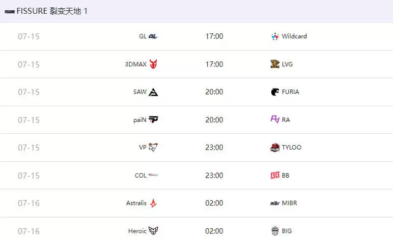Click the paiN team logo
This screenshot has height=240, width=393.
pyautogui.click(x=153, y=120)
